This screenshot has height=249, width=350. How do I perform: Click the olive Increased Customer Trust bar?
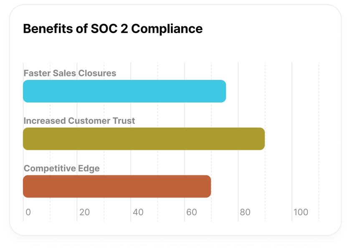point(144,139)
